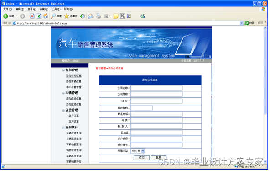Click the Messenger people icon
The image size is (270, 171).
(x=143, y=16)
